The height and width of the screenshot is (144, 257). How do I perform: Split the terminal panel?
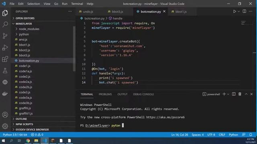[234, 94]
